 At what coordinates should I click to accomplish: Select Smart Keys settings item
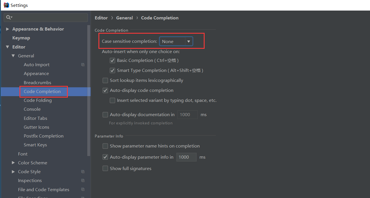click(x=35, y=145)
